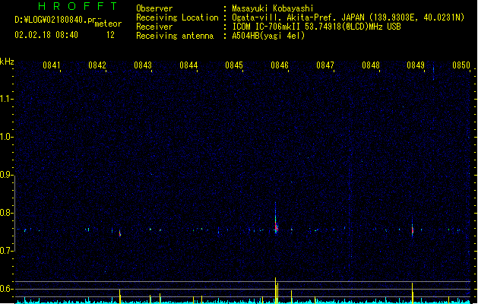478x304 pixels.
Task: Click the 0.6 kHz frequency label
Action: click(7, 289)
